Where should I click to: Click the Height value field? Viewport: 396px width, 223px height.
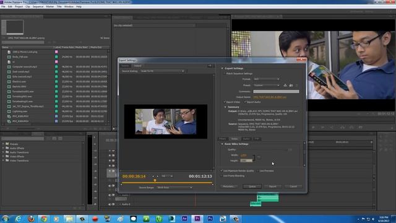point(246,160)
